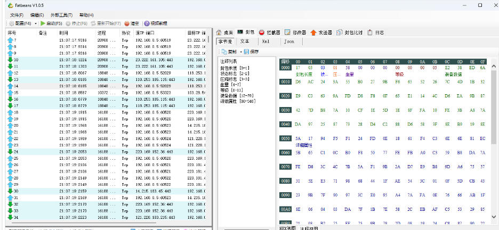Click the green down arrow on packet row 24

(10, 152)
